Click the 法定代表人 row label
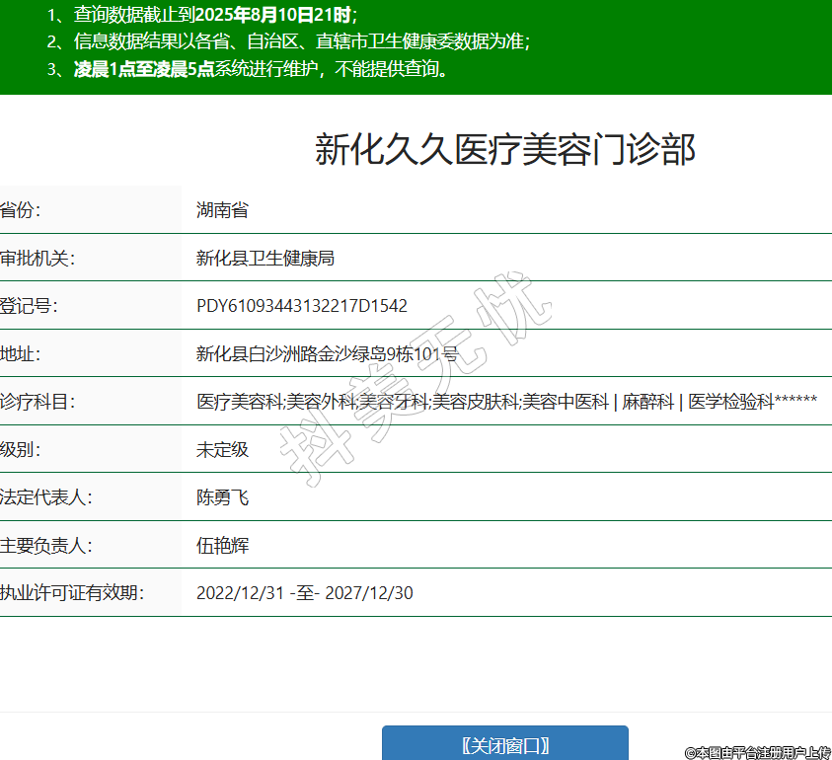This screenshot has height=760, width=832. [x=46, y=497]
